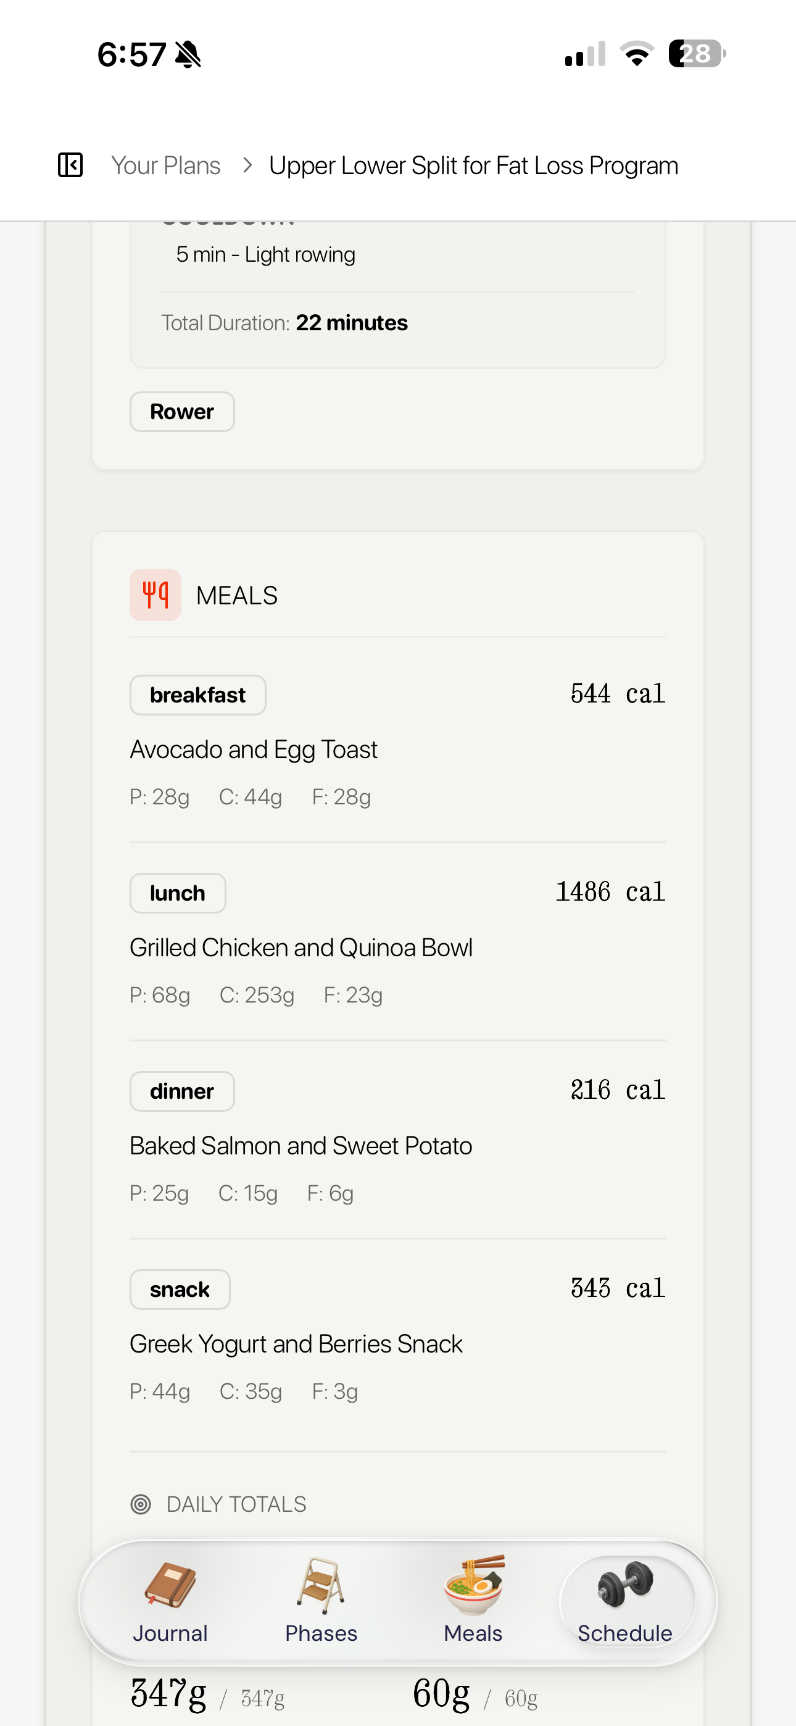
Task: Tap the Rower equipment tag
Action: pos(181,411)
